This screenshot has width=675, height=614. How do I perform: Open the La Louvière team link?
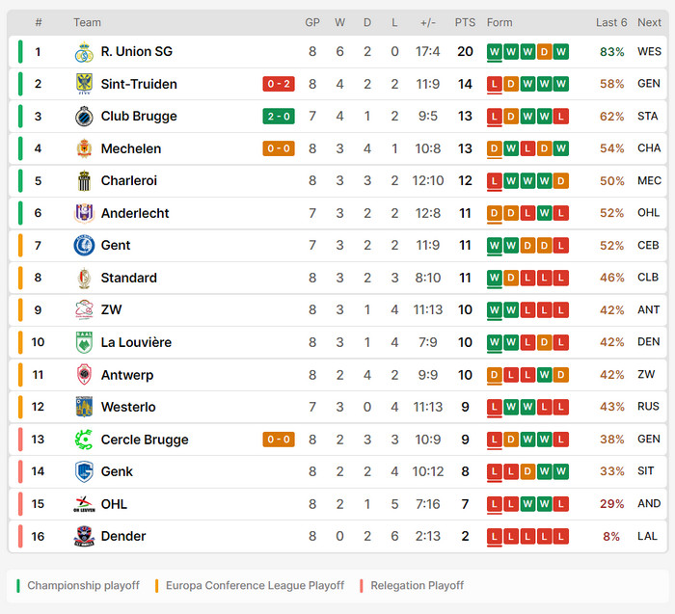136,342
